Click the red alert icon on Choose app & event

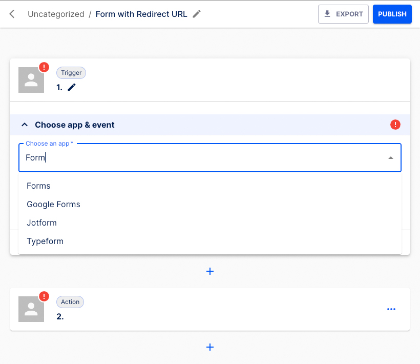coord(395,124)
